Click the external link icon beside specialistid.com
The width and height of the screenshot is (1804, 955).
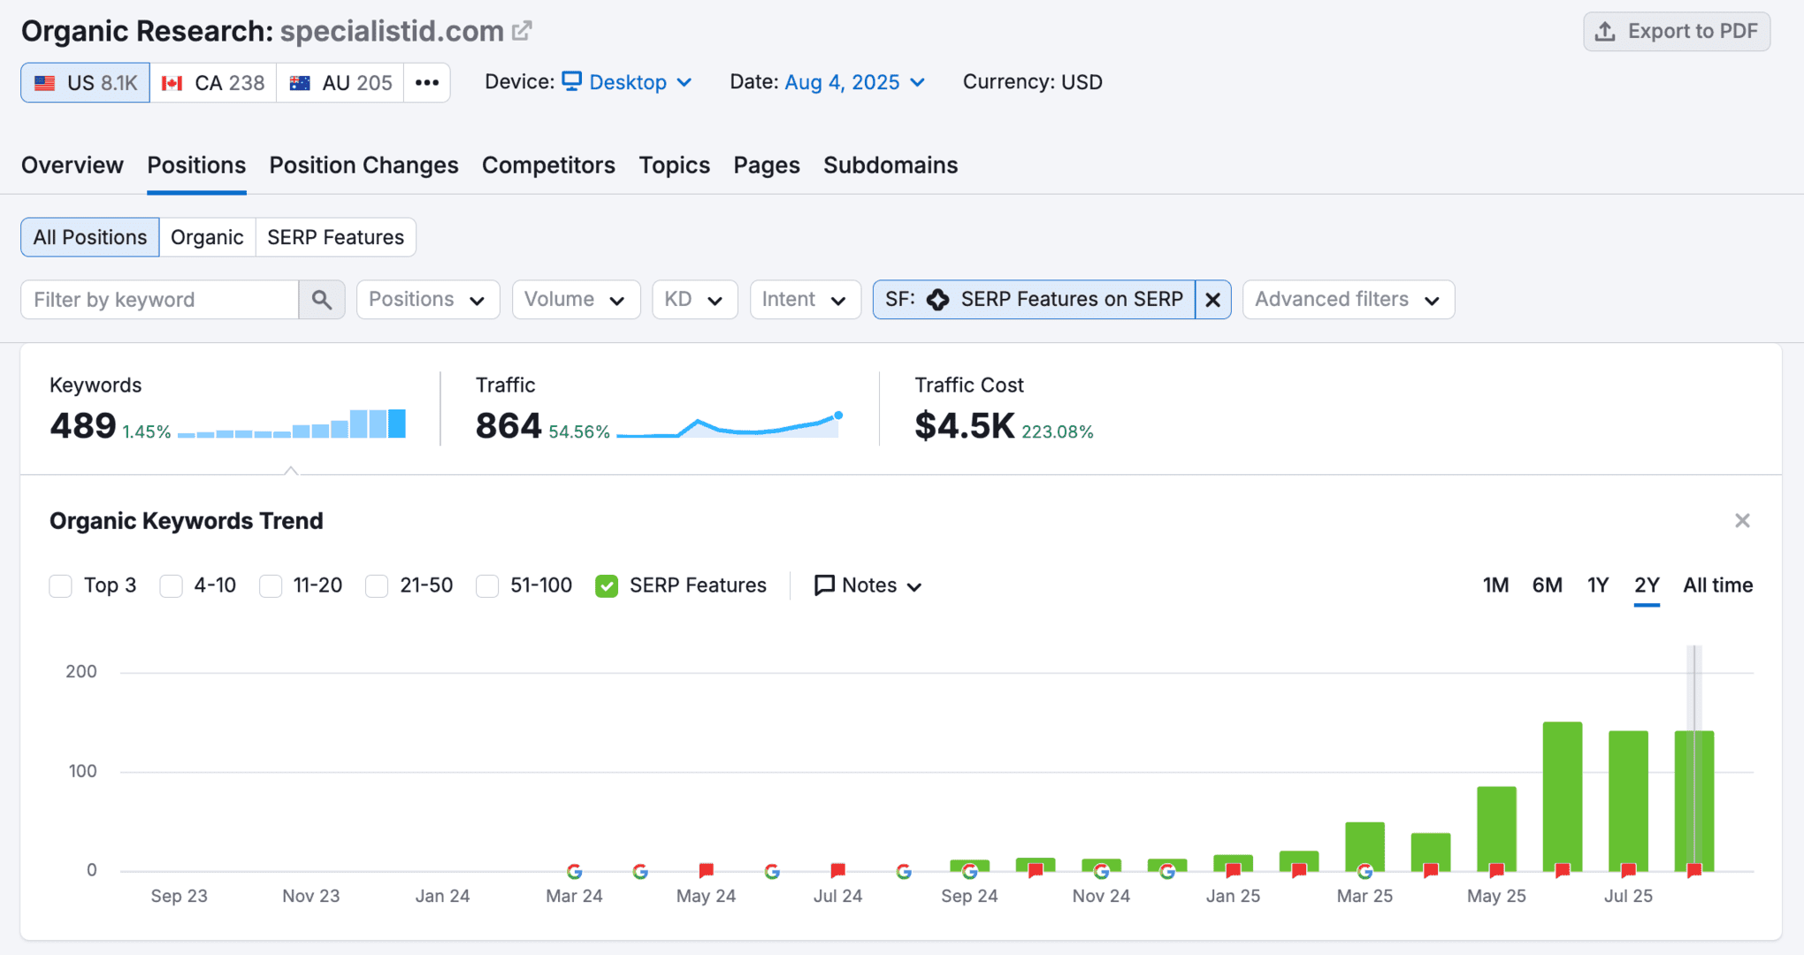[522, 31]
